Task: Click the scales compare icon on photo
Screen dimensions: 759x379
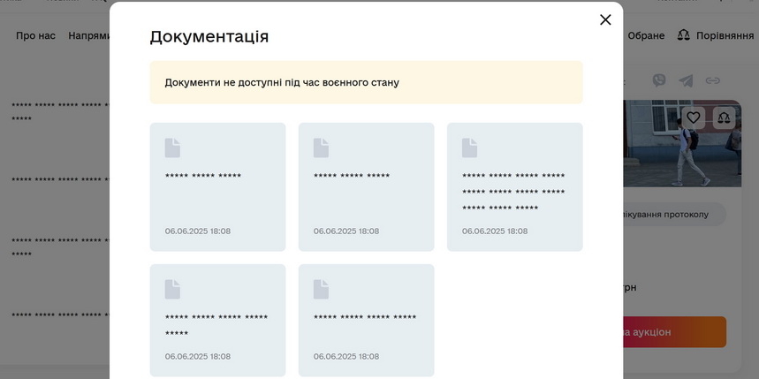Action: pyautogui.click(x=724, y=117)
